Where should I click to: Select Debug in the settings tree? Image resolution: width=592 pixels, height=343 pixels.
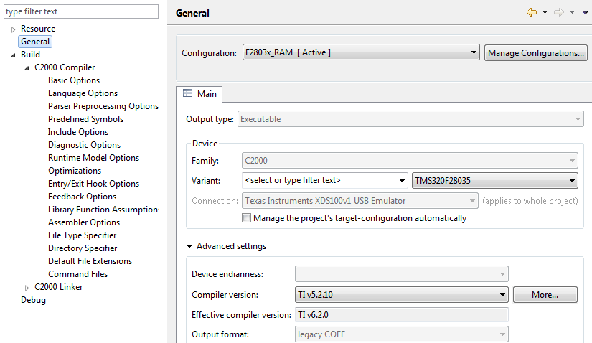pos(33,300)
